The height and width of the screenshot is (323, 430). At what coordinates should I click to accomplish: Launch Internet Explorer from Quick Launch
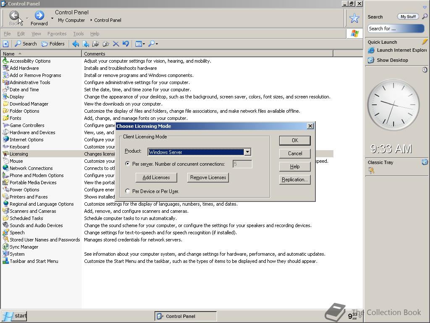pyautogui.click(x=398, y=50)
